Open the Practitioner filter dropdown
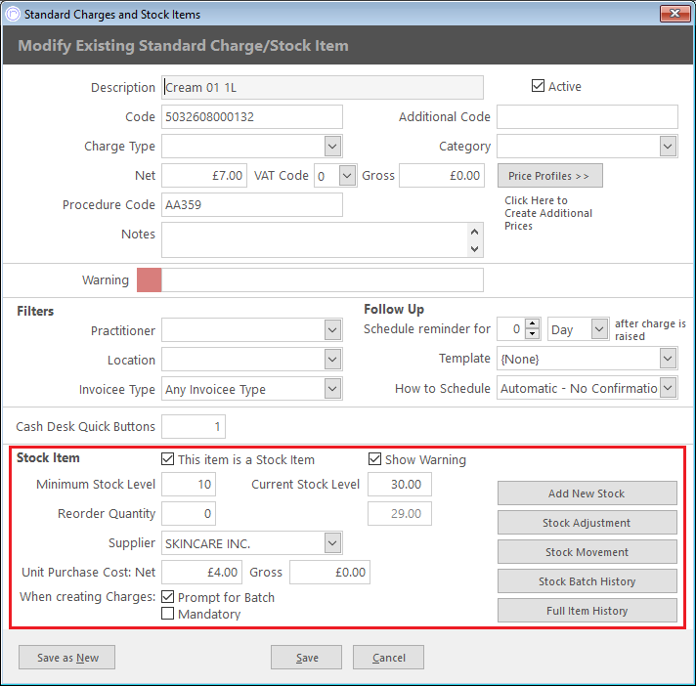This screenshot has width=696, height=686. 332,329
